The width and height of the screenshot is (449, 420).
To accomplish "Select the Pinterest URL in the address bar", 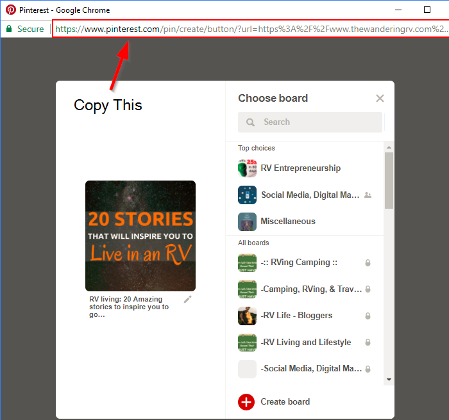I will pos(251,29).
